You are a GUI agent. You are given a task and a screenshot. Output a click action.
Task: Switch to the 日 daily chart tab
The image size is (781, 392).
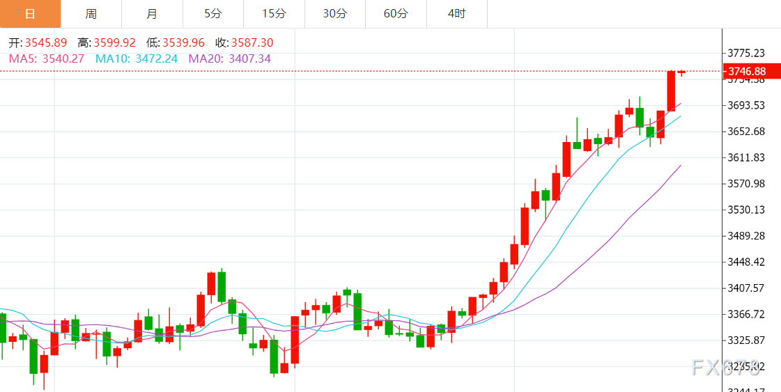tap(30, 14)
